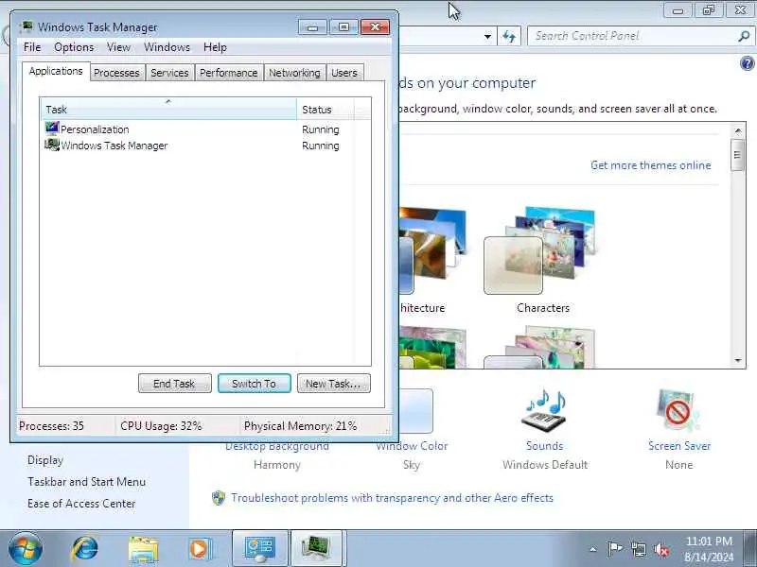Select the Personalization task row
Screen dimensions: 757x567
tap(205, 129)
